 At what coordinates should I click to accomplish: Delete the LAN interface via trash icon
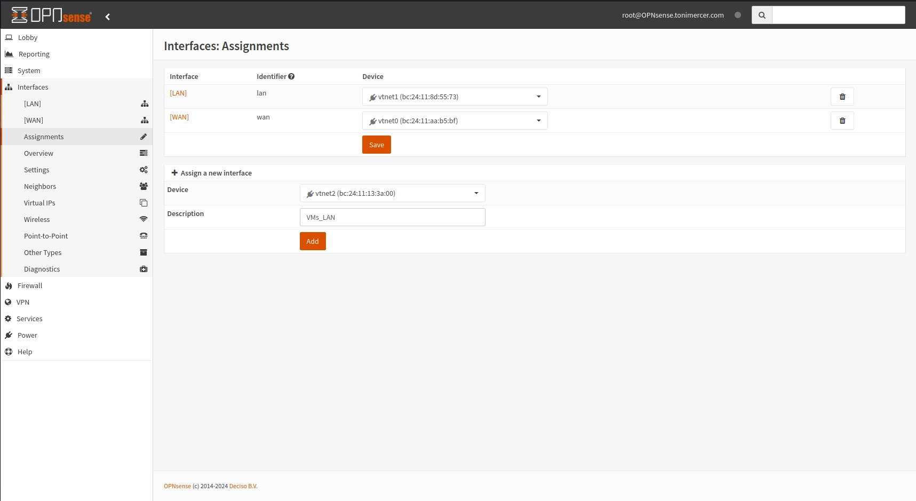842,97
